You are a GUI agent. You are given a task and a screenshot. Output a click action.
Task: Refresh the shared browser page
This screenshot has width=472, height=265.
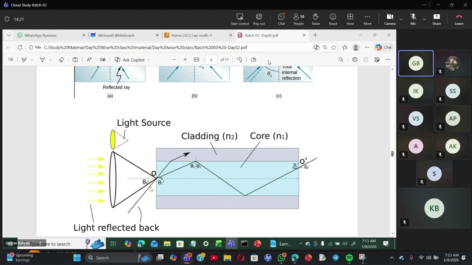click(20, 47)
